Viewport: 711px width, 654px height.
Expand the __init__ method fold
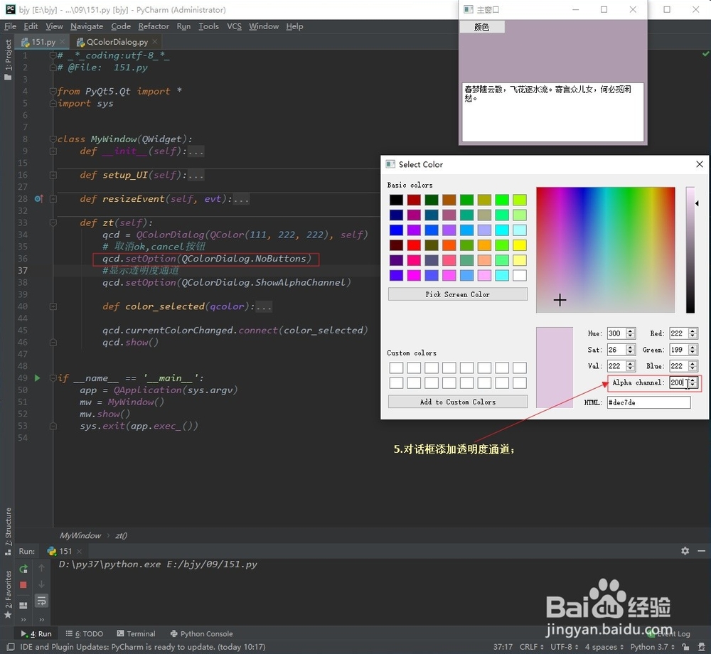click(53, 151)
